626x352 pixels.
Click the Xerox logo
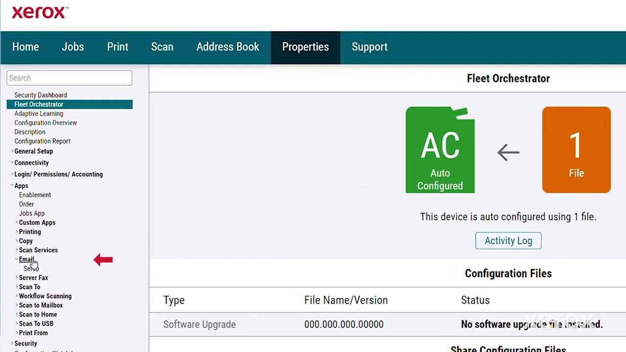40,13
